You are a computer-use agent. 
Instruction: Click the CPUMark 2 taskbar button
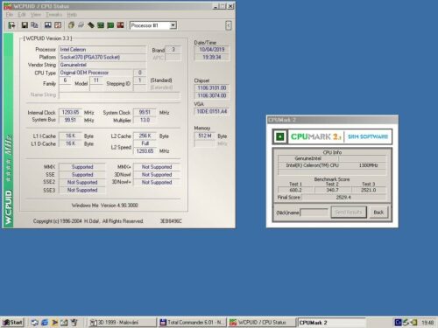pos(331,323)
